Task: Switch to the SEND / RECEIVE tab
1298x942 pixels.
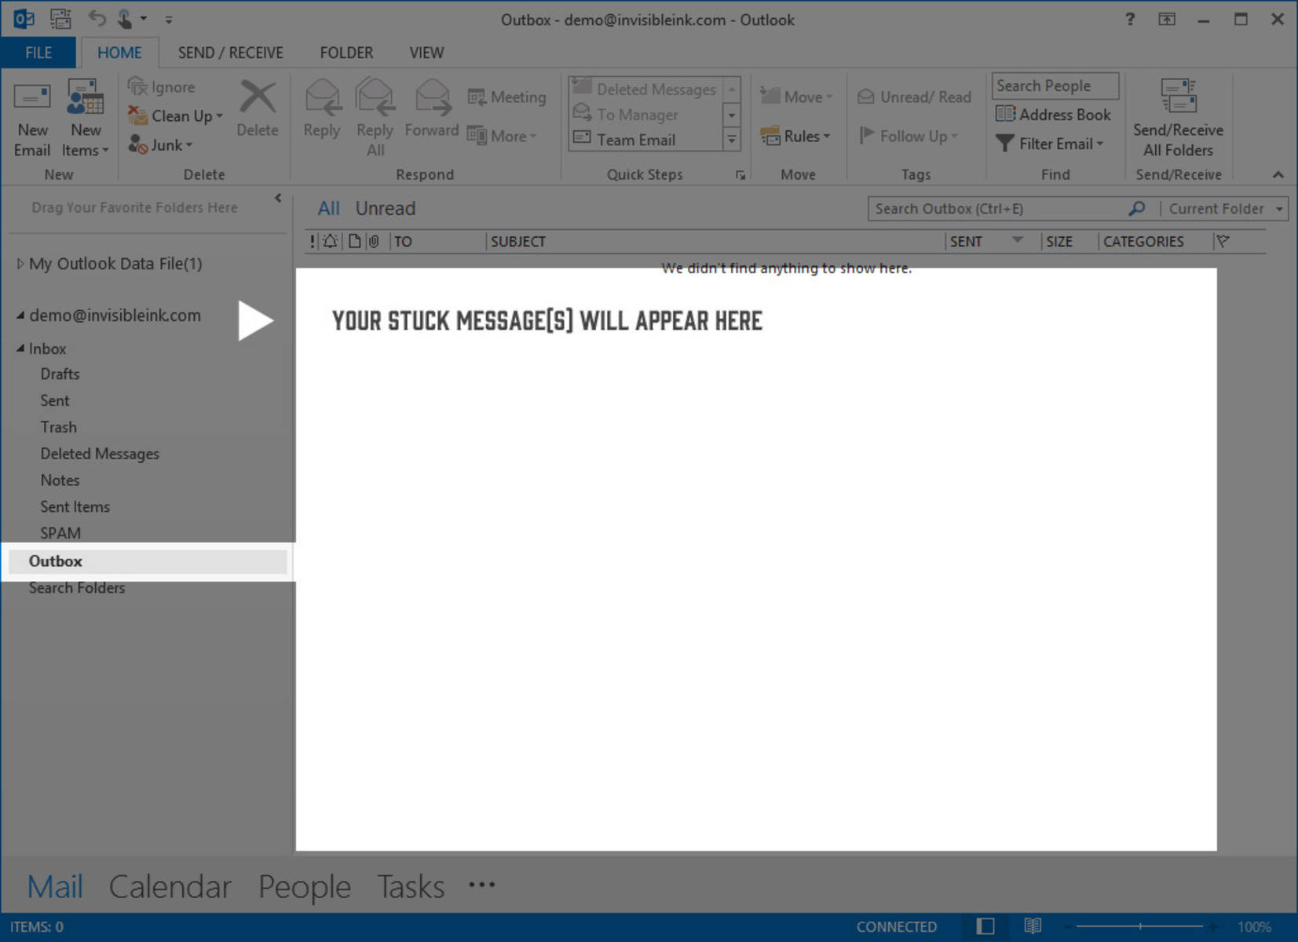Action: 230,53
